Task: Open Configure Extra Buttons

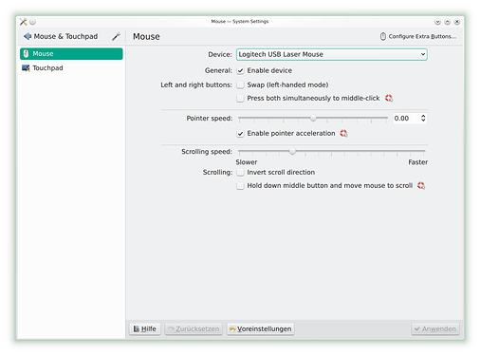Action: coord(418,36)
